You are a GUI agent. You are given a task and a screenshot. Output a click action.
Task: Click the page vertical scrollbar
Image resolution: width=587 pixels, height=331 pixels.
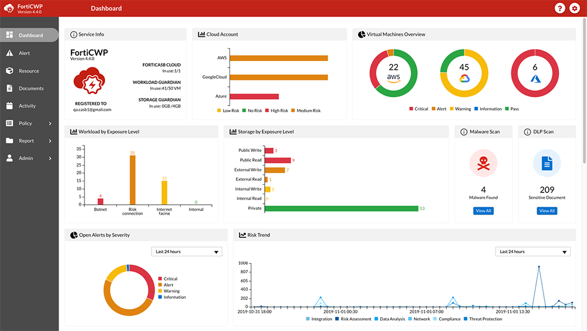click(585, 90)
